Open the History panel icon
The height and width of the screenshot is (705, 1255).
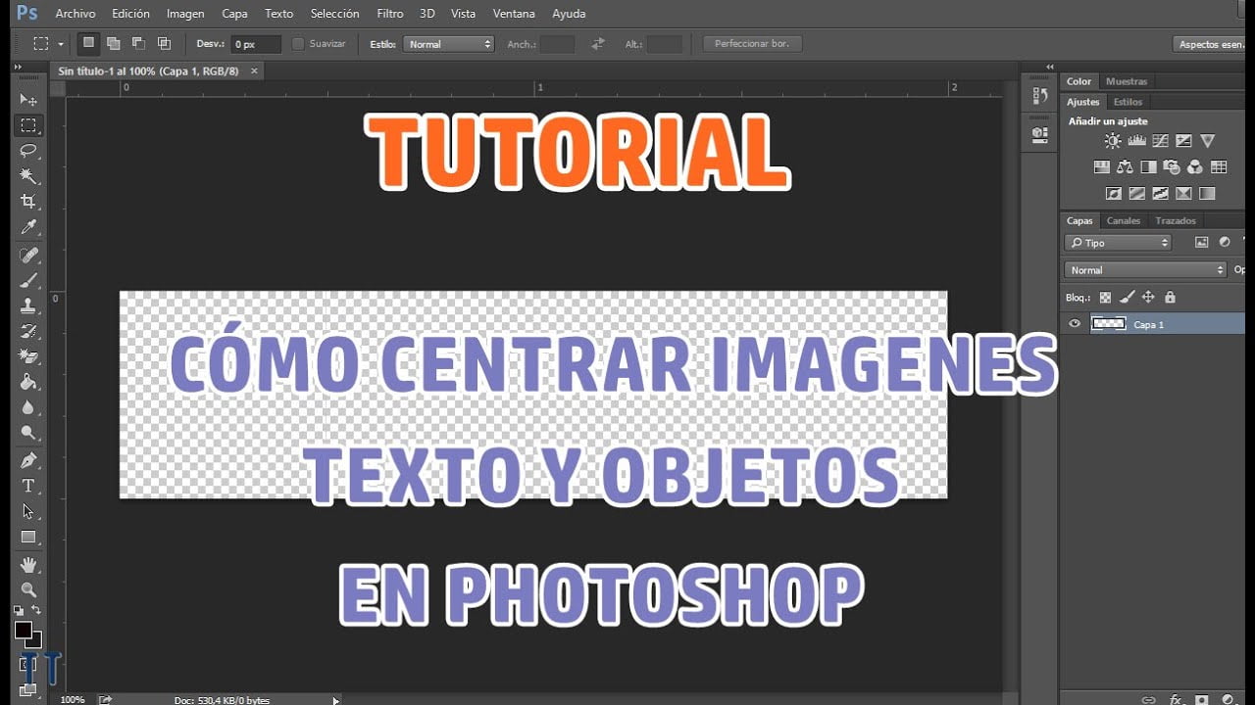1040,96
